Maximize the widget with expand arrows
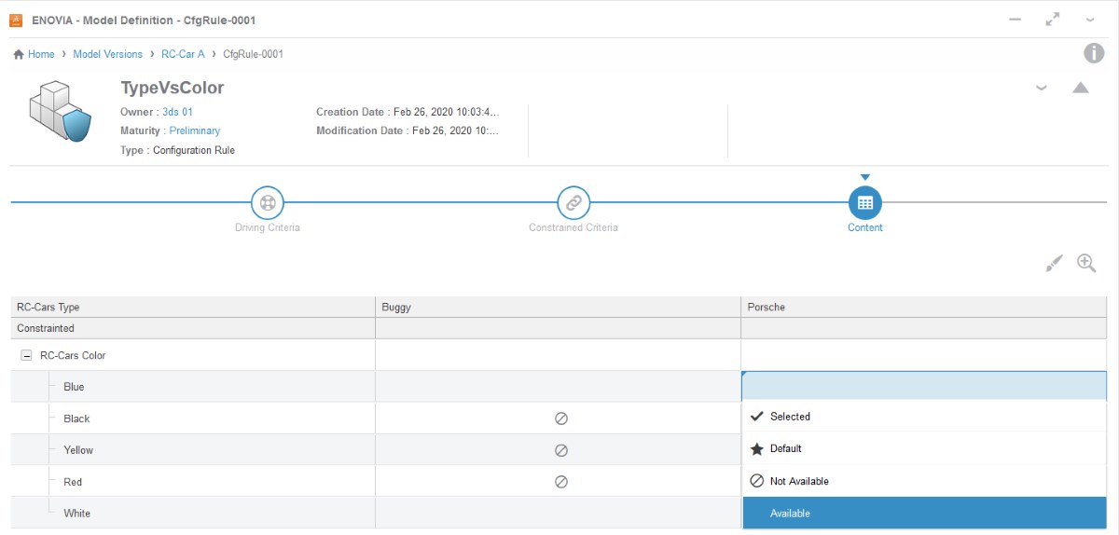 tap(1053, 20)
